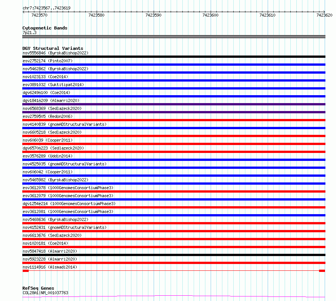Open variant esv3612081 (1000GenomesConsortiumPhase3)
This screenshot has width=336, height=301.
68,211
